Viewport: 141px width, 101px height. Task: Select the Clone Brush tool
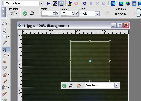[4, 75]
